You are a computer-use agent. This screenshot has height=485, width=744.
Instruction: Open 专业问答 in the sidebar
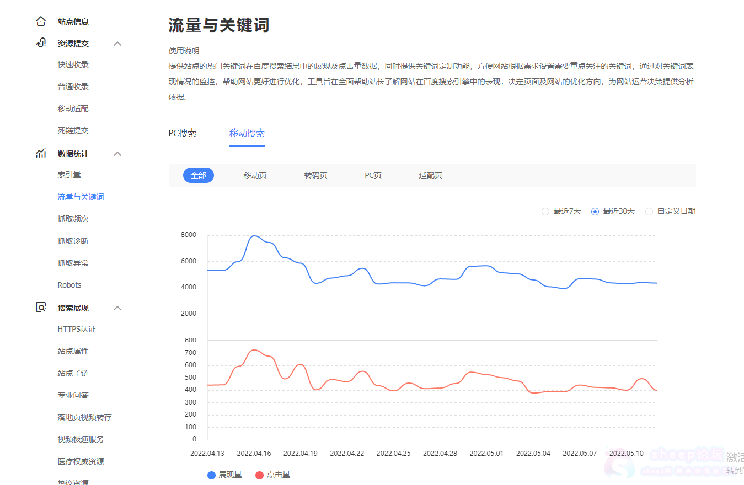[73, 395]
